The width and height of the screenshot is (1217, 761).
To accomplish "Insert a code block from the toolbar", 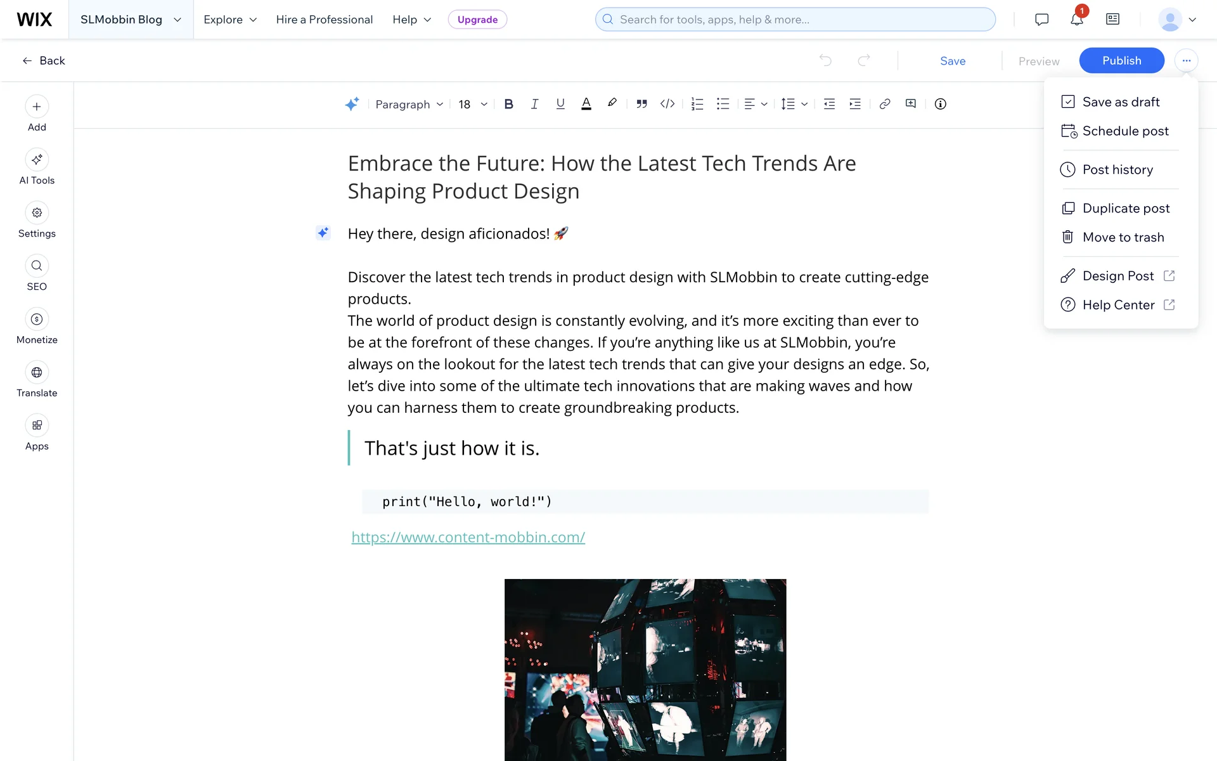I will (x=667, y=104).
